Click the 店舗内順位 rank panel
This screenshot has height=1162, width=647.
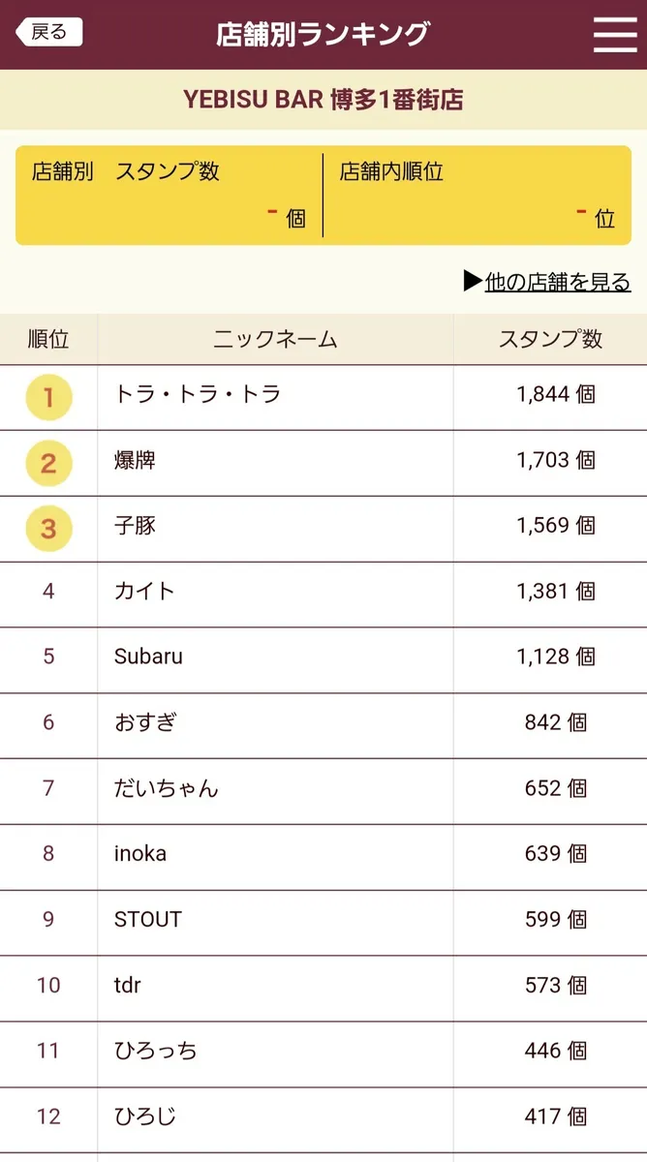478,196
